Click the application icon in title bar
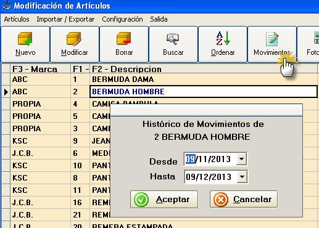Screen dimensions: 319x228 point(7,6)
